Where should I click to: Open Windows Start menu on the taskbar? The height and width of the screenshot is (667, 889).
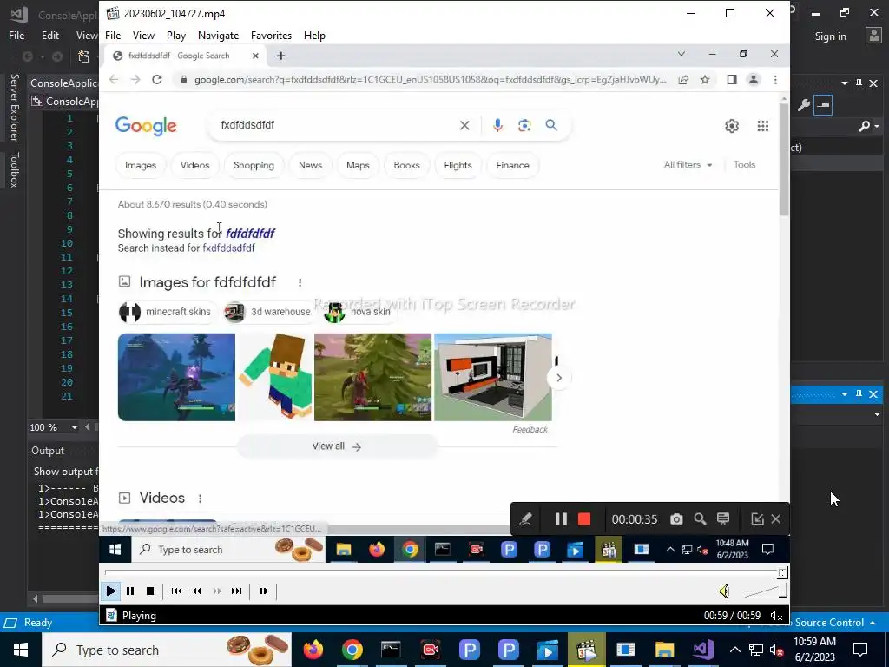[x=21, y=650]
